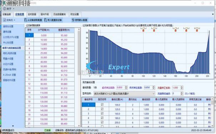
Task: Click horizontal distance cell 155.000
Action: coord(44,124)
